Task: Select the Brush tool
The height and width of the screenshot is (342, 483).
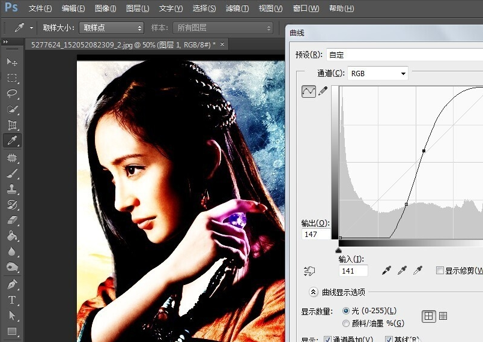Action: coord(12,173)
